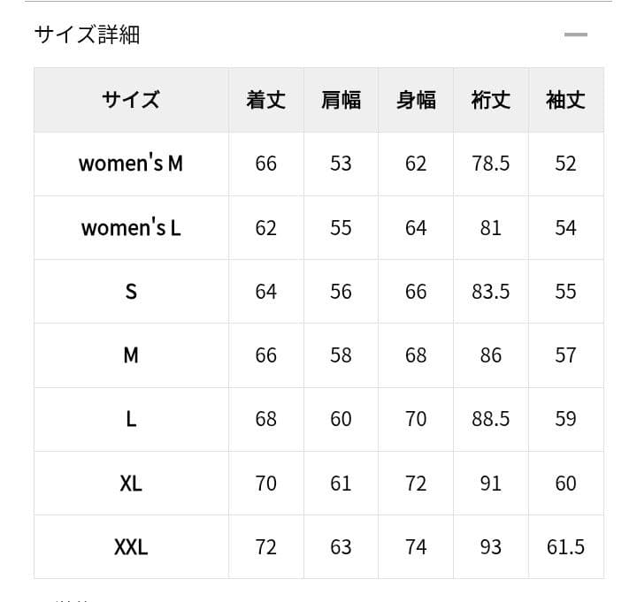Click the 61.5 袖丈 value for XXL
637x602 pixels.
pos(565,547)
